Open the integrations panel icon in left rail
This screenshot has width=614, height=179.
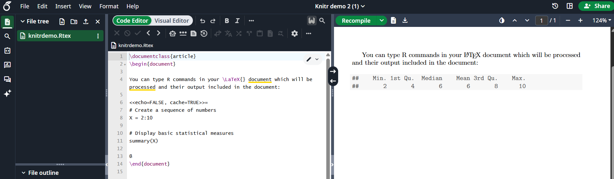[x=7, y=51]
